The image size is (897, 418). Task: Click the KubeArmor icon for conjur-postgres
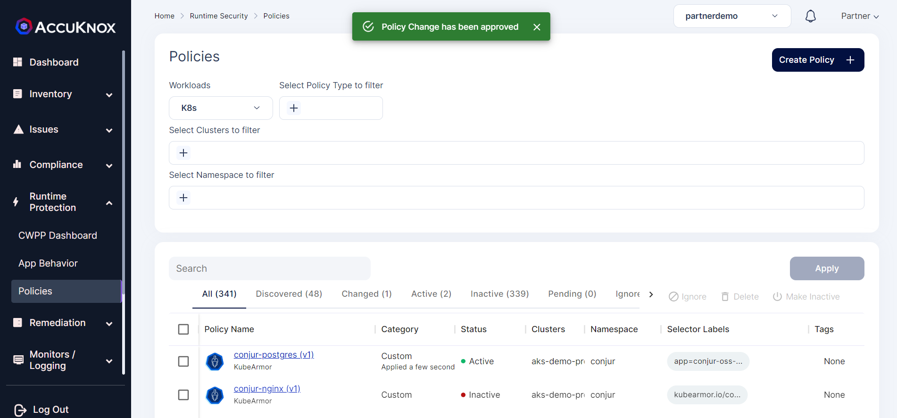point(215,361)
